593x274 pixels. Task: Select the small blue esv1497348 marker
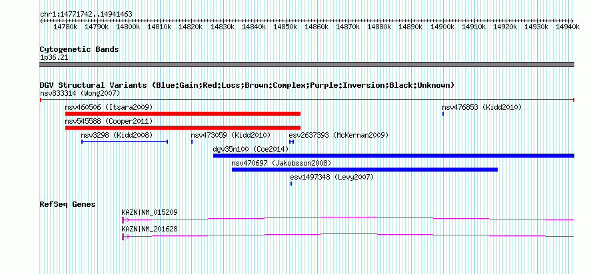[x=291, y=184]
